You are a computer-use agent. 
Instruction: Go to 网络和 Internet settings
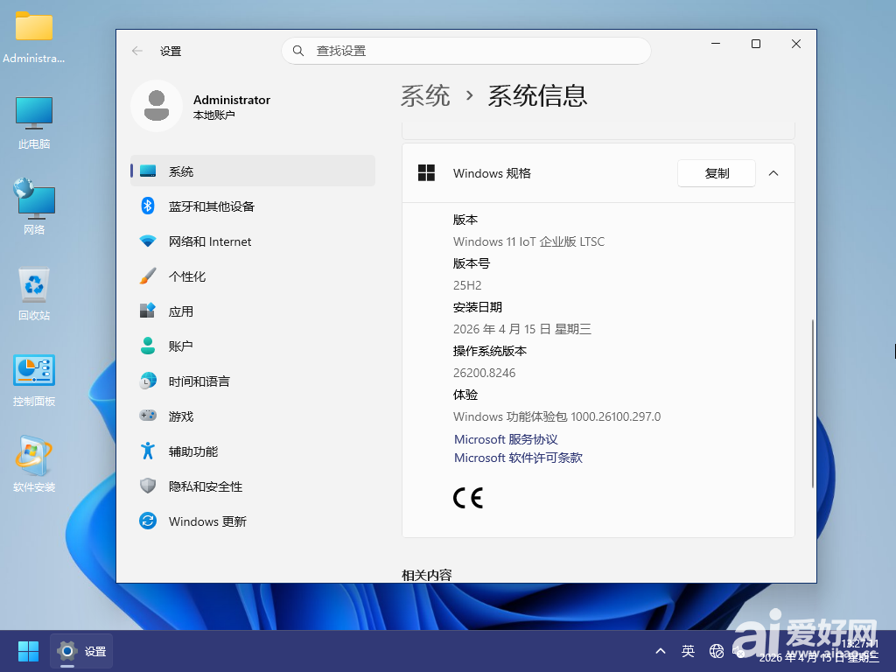point(253,241)
